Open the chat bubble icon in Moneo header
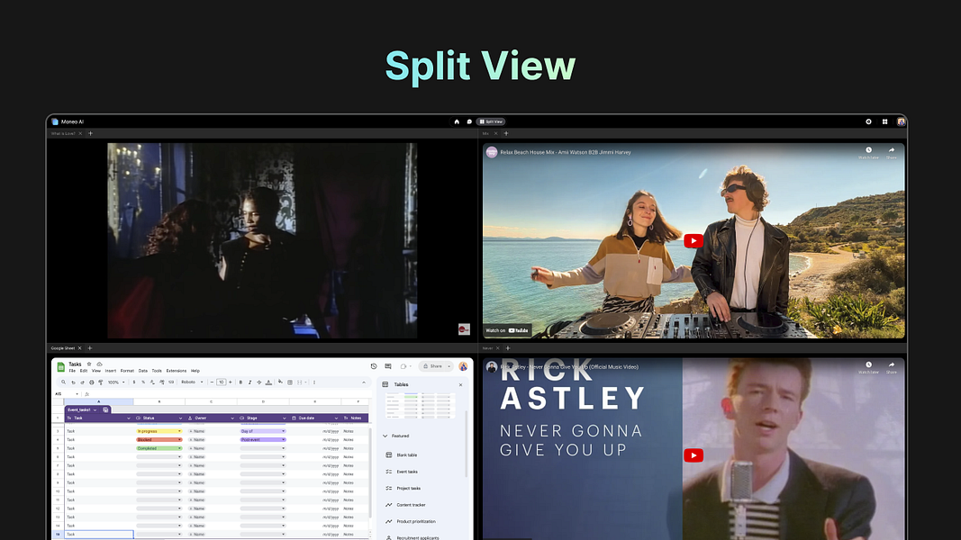 (469, 121)
